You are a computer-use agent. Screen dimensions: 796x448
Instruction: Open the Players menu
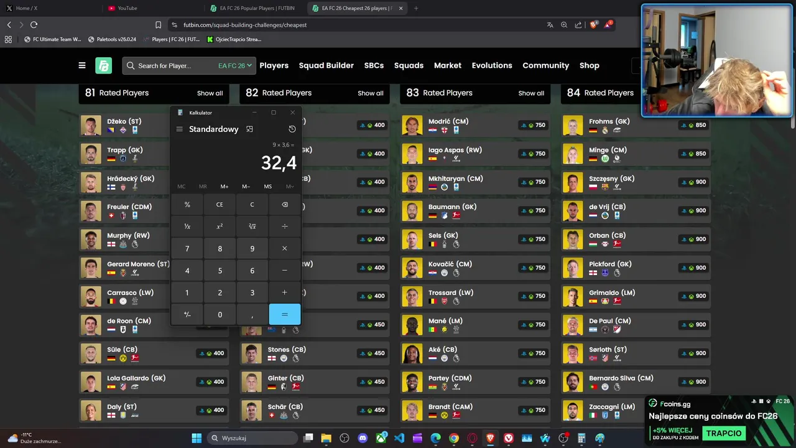point(274,65)
